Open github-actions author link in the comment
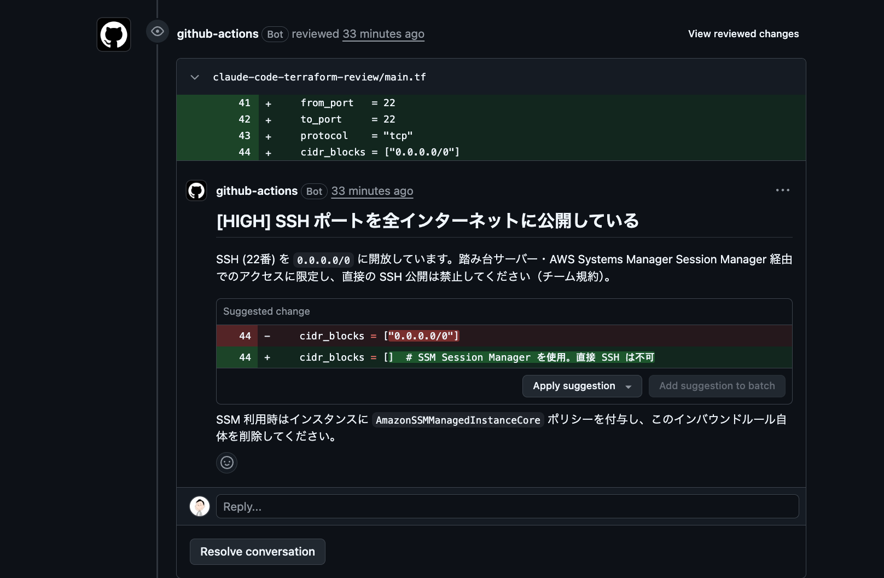 [x=257, y=191]
